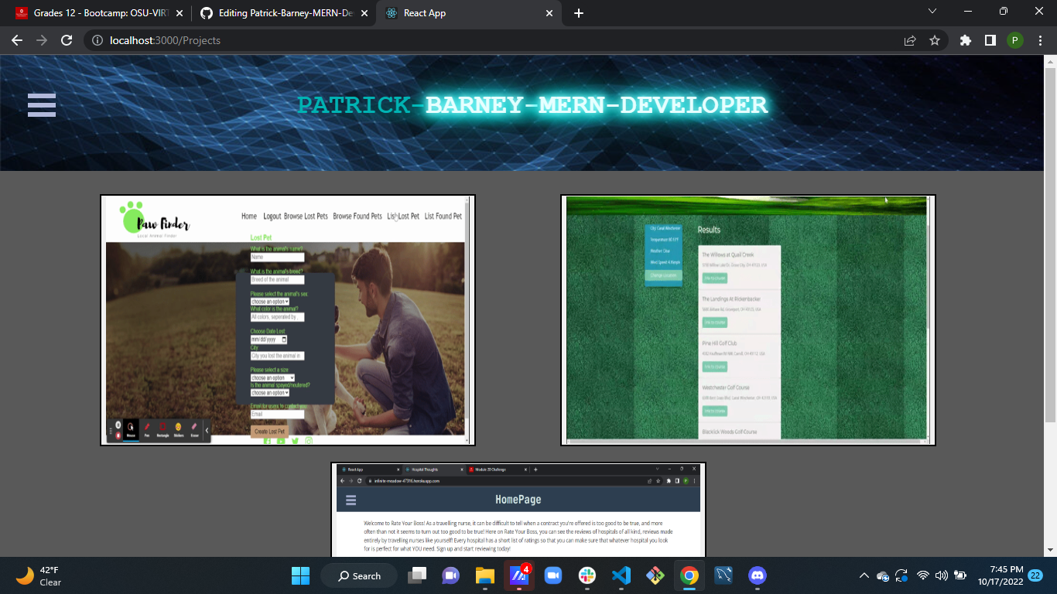Choose an option for the animal's sex
The width and height of the screenshot is (1057, 594).
pos(269,302)
